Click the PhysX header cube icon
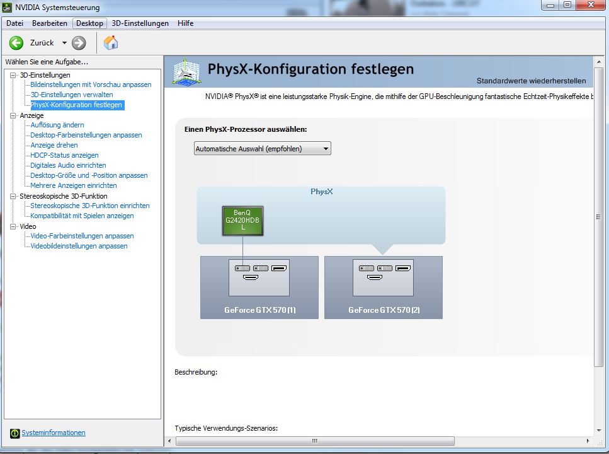The image size is (609, 454). 187,72
